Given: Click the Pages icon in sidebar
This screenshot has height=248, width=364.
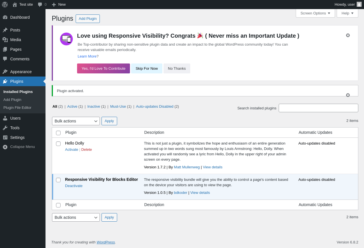Looking at the screenshot, I should 5,49.
